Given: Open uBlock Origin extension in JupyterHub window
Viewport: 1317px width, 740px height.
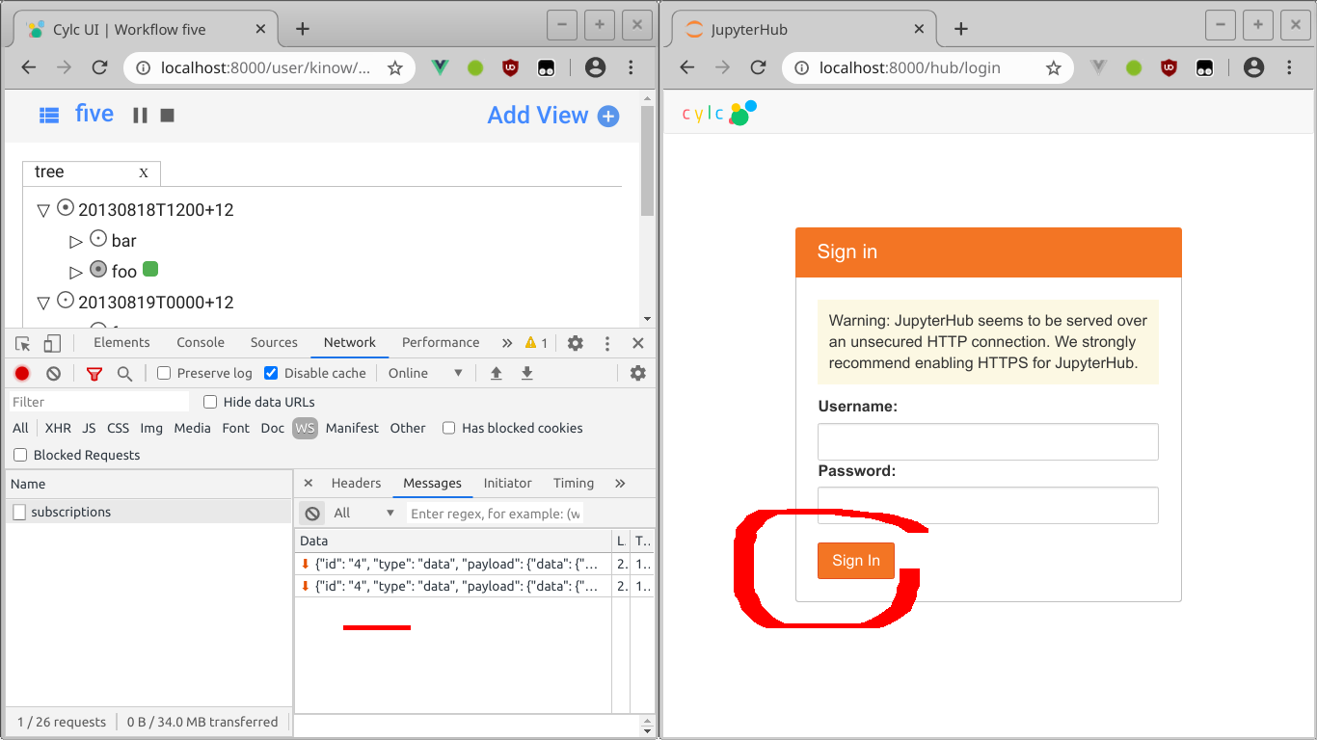Looking at the screenshot, I should click(x=1169, y=67).
